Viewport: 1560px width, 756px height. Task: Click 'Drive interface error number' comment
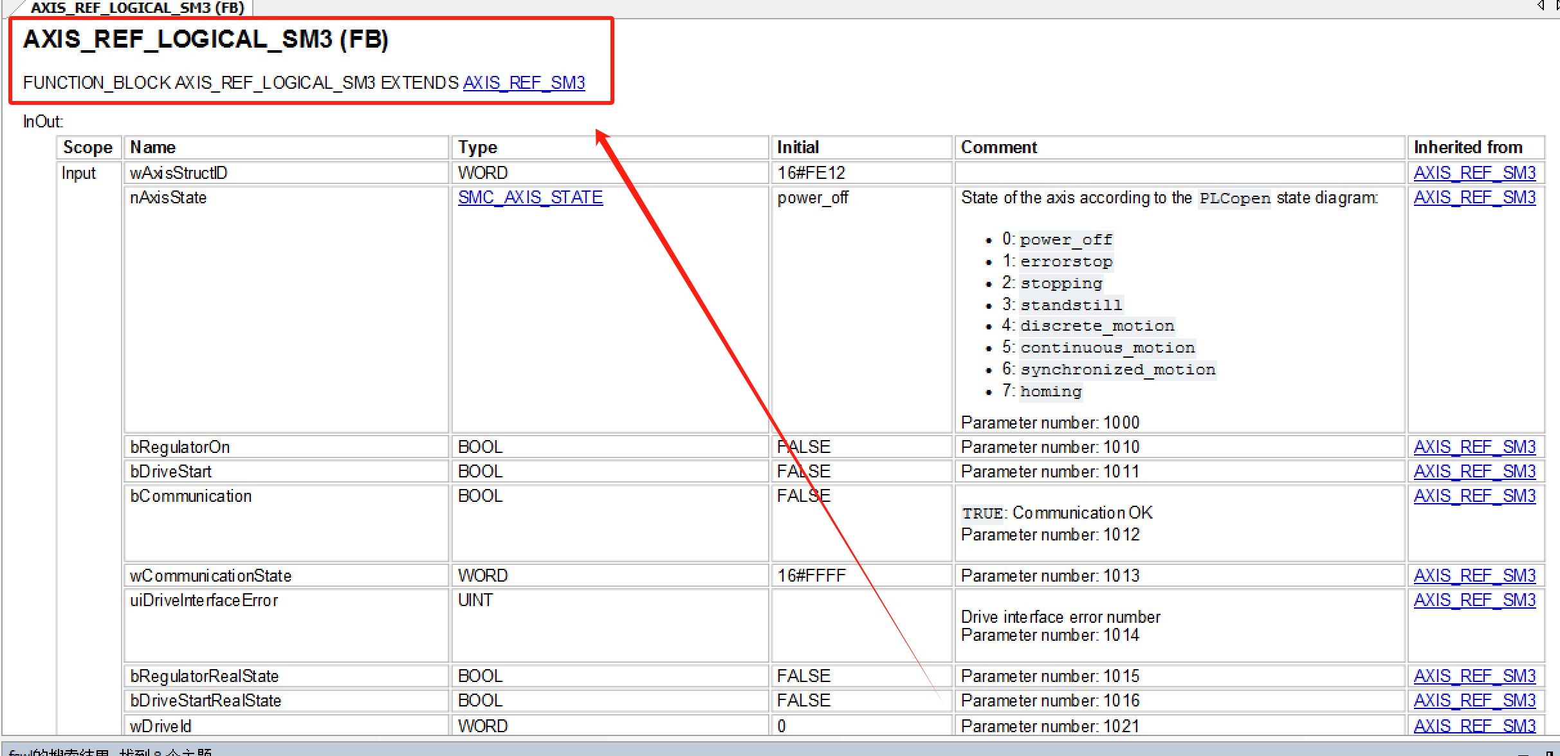1060,617
